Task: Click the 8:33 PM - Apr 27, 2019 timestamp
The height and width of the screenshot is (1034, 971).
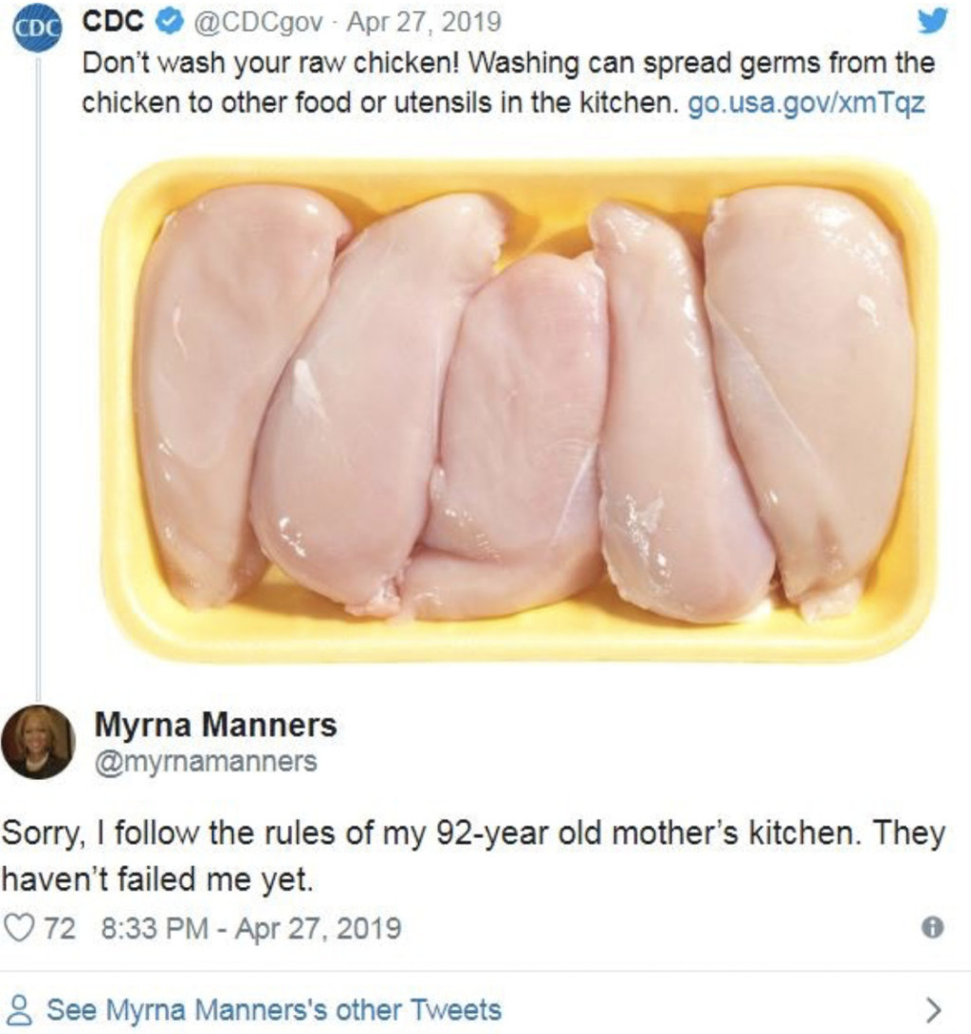Action: (x=250, y=929)
